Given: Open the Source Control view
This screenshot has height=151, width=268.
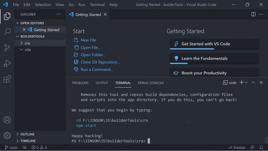Looking at the screenshot, I should coord(7,47).
